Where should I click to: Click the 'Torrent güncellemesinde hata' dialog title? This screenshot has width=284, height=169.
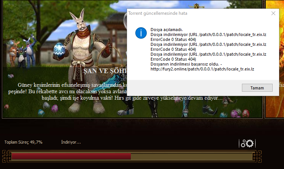pos(158,13)
